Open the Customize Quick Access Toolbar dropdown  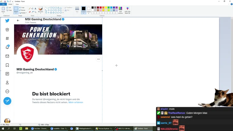click(x=12, y=2)
